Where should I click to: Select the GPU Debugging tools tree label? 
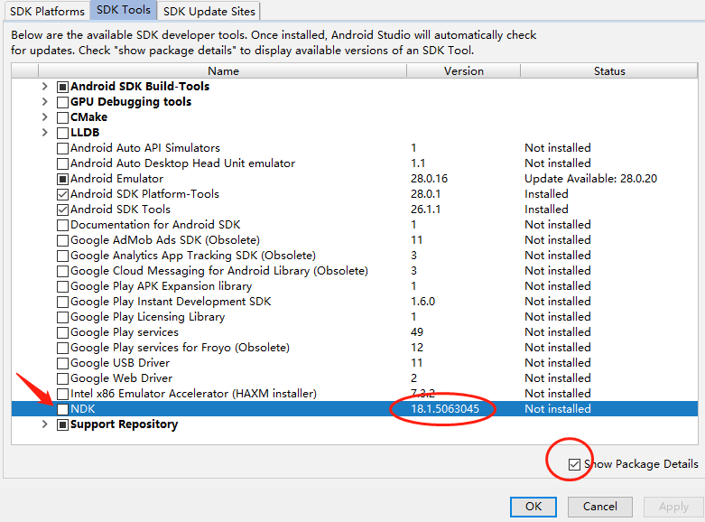coord(131,102)
